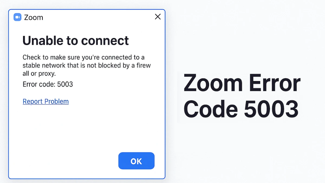
Task: Open the Report Problem link
Action: 46,101
